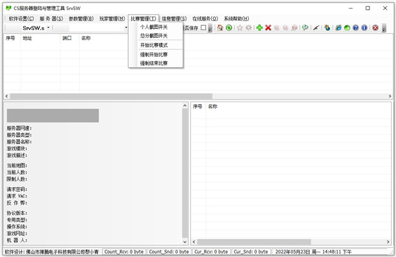Click the 序号 column header in server list
The width and height of the screenshot is (396, 257).
click(12, 38)
